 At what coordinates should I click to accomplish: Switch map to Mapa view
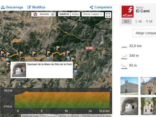[75, 14]
